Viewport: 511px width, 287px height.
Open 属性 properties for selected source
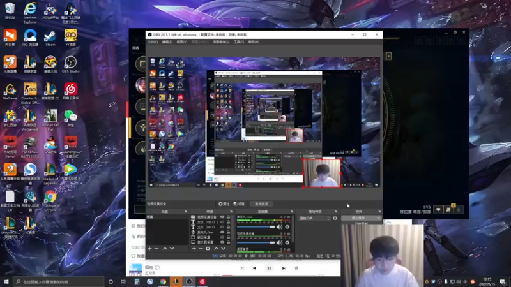click(x=224, y=203)
